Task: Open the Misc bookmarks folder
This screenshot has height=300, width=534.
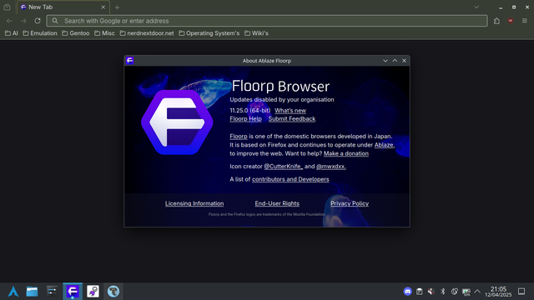Action: point(104,33)
